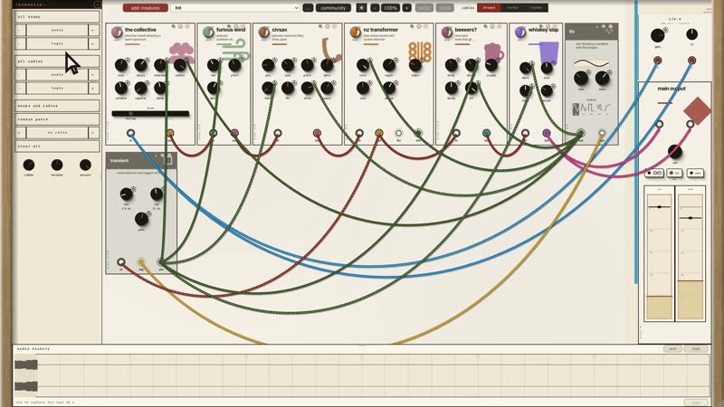724x407 pixels.
Task: Open help icon on the collective module
Action: [180, 27]
